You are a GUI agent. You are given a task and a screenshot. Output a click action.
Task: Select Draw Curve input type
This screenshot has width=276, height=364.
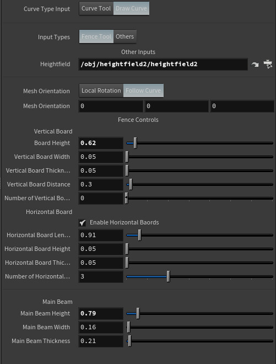(131, 9)
